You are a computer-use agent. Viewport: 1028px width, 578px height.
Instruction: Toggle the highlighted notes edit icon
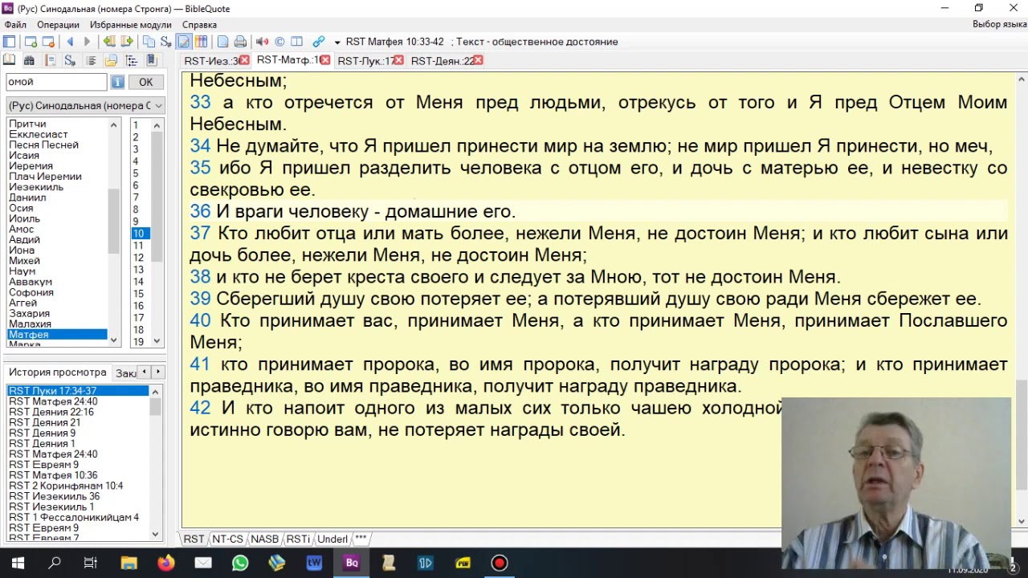pyautogui.click(x=184, y=42)
